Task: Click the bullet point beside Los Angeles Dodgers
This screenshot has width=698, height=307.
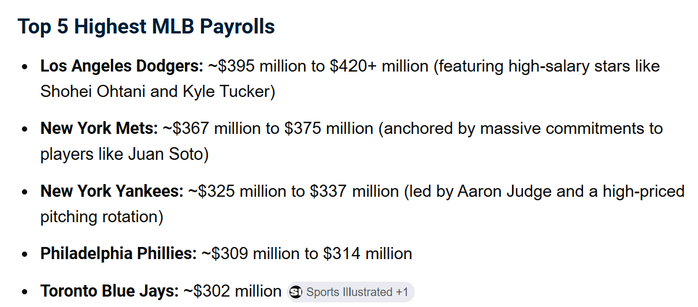Action: pos(24,66)
